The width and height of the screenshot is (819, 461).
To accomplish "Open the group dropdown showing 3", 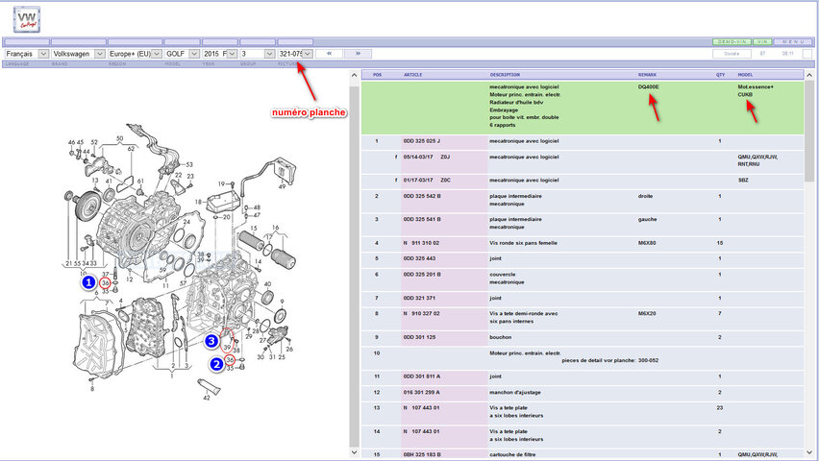I will click(258, 54).
